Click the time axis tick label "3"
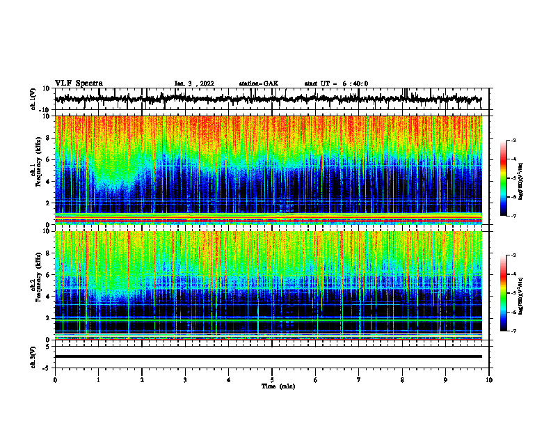 tap(185, 380)
